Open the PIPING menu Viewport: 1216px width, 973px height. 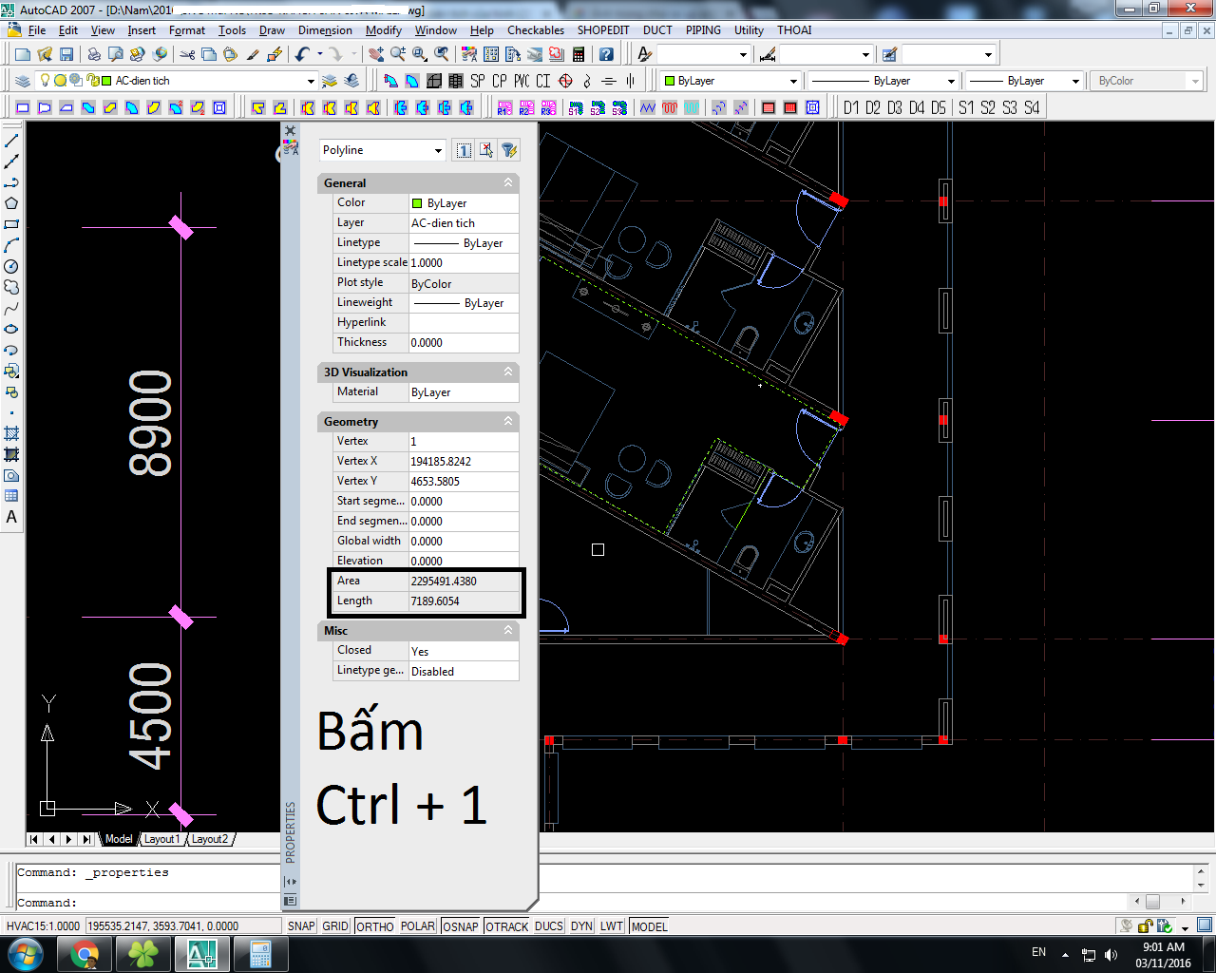[x=703, y=30]
